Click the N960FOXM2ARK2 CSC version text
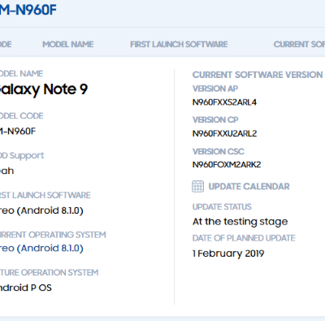The height and width of the screenshot is (321, 325). click(227, 165)
